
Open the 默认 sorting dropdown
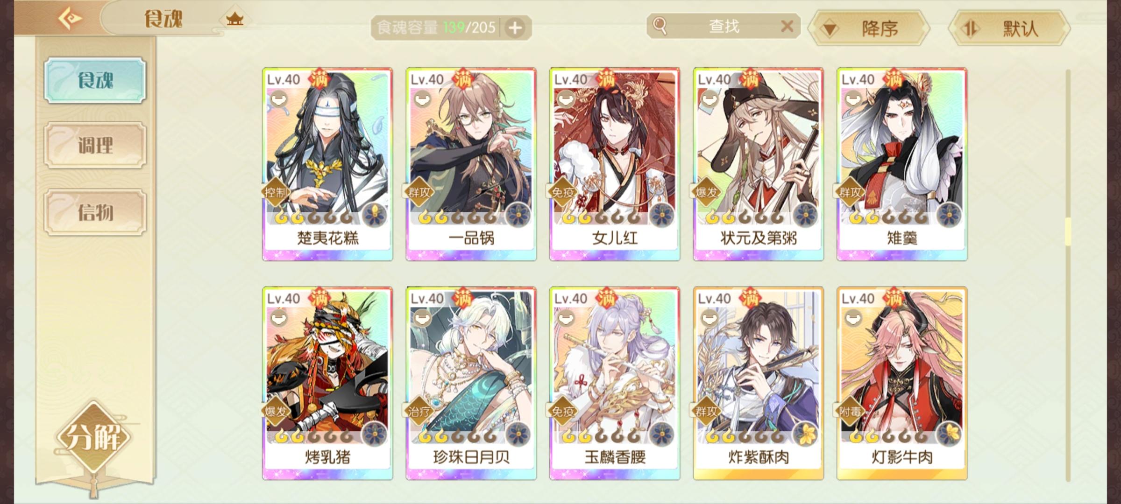tap(1009, 29)
